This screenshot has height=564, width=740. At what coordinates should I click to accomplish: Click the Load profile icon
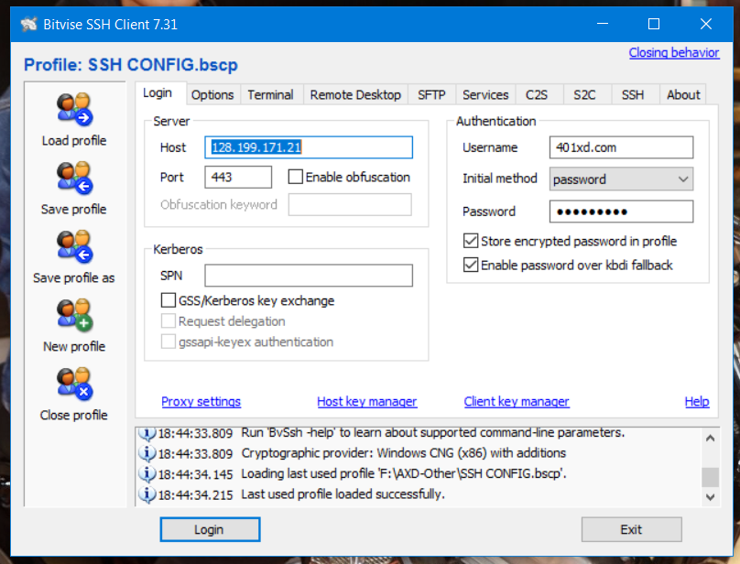73,108
